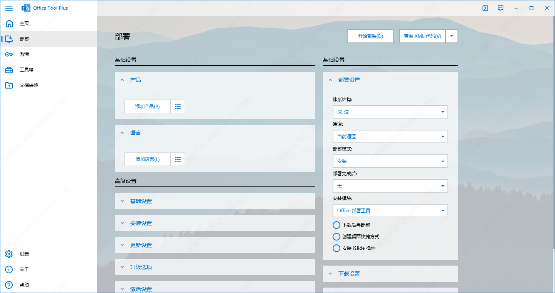This screenshot has height=293, width=555.
Task: Maximize the Office Tool Plus window
Action: click(531, 8)
